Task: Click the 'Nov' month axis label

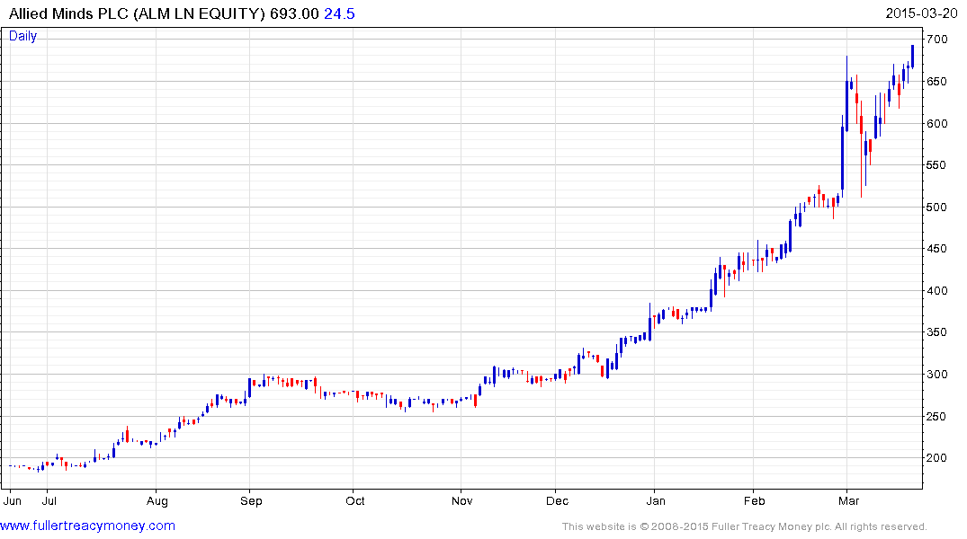Action: click(x=461, y=500)
